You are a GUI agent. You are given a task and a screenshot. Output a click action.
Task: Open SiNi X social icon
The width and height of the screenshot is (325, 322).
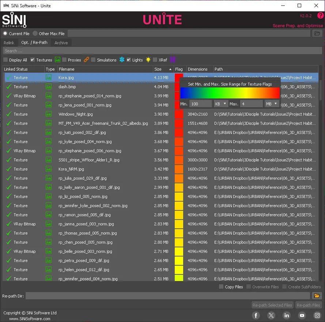click(x=271, y=315)
